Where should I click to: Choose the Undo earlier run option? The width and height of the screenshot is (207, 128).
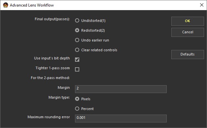77,40
